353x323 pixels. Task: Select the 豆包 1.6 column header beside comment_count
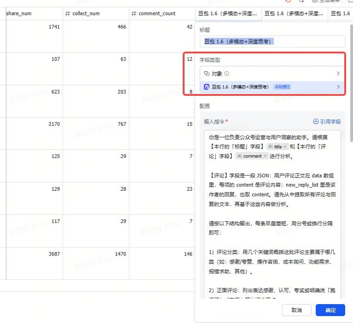pyautogui.click(x=228, y=13)
